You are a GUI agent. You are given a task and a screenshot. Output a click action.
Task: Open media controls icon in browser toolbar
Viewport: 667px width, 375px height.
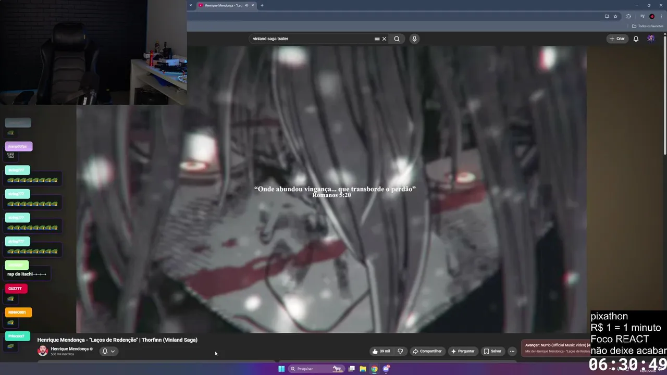click(643, 16)
